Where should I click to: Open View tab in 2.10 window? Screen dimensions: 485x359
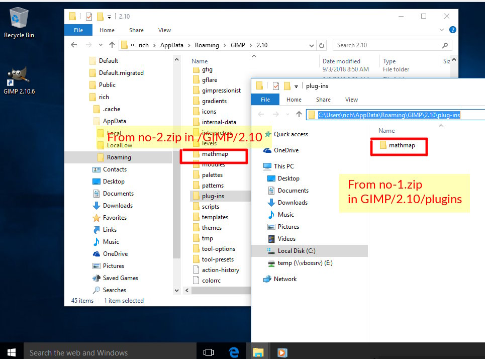point(164,30)
